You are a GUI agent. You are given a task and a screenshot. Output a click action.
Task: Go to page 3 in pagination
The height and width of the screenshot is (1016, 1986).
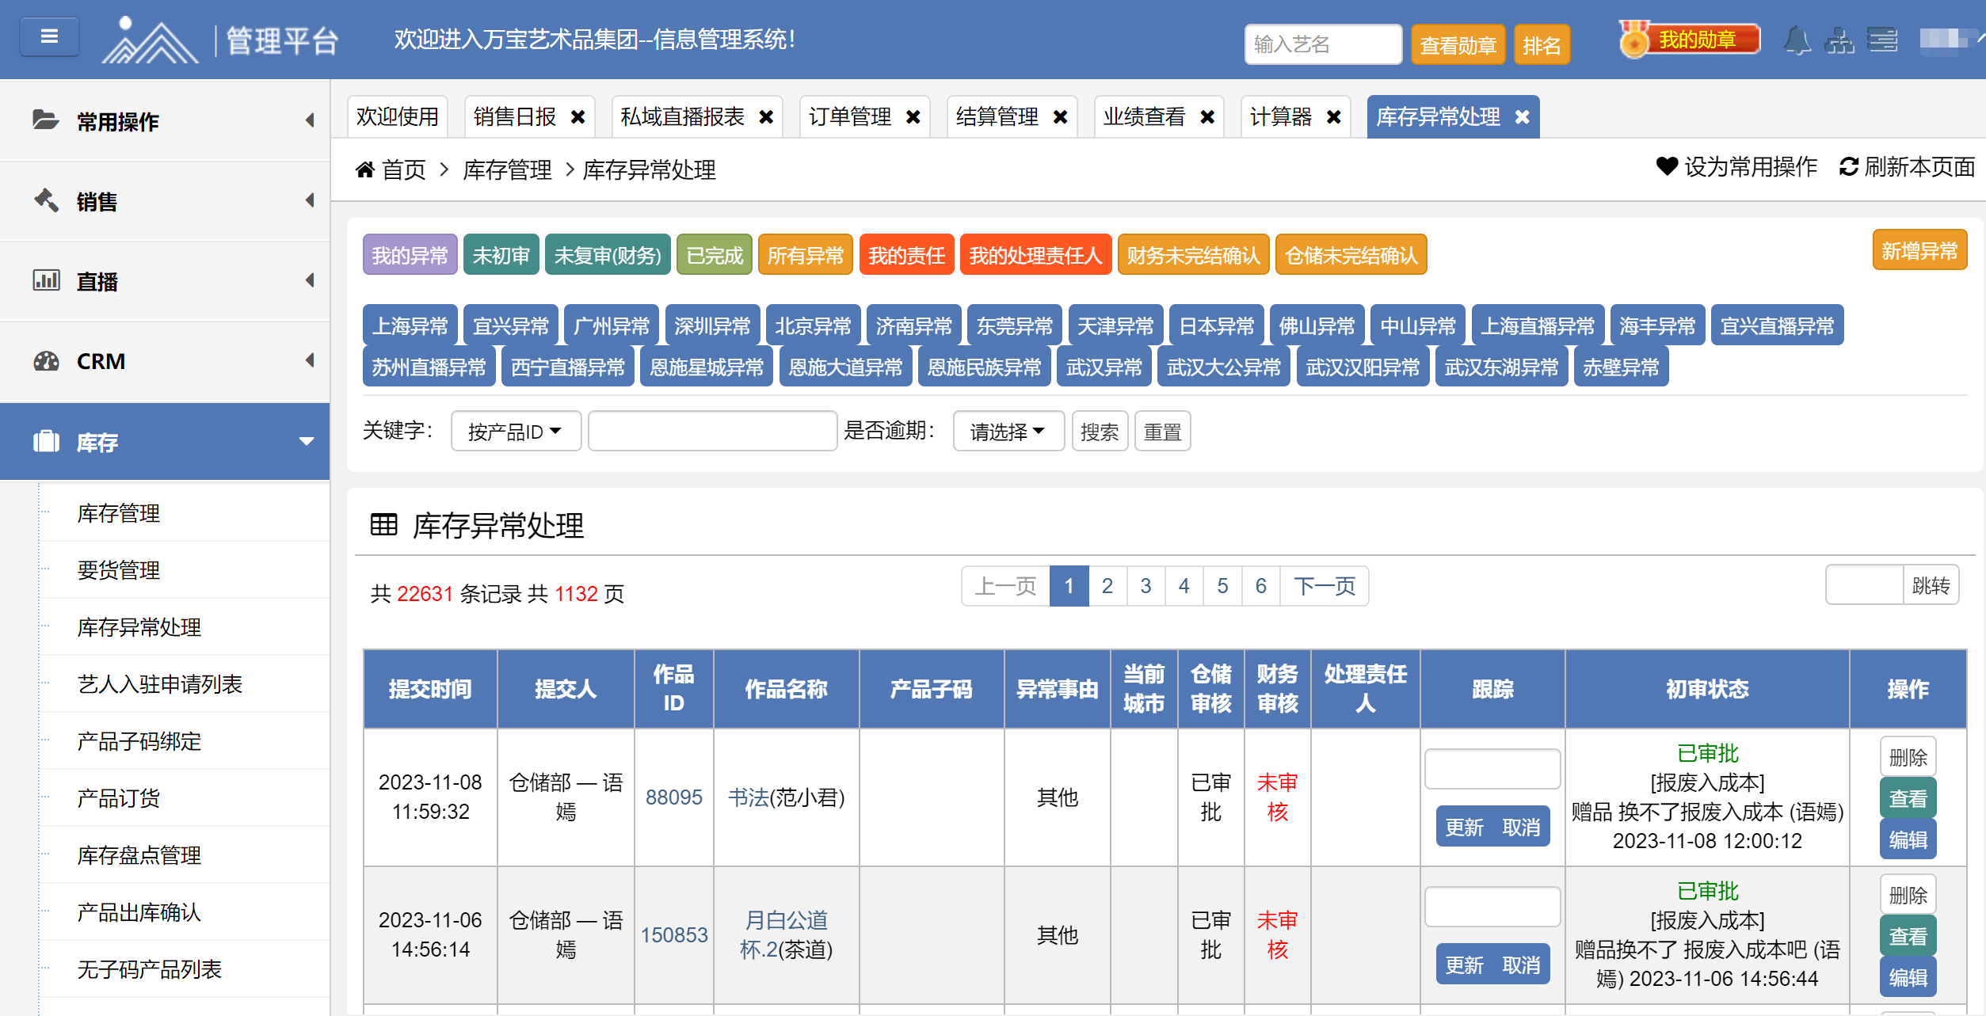pyautogui.click(x=1145, y=586)
